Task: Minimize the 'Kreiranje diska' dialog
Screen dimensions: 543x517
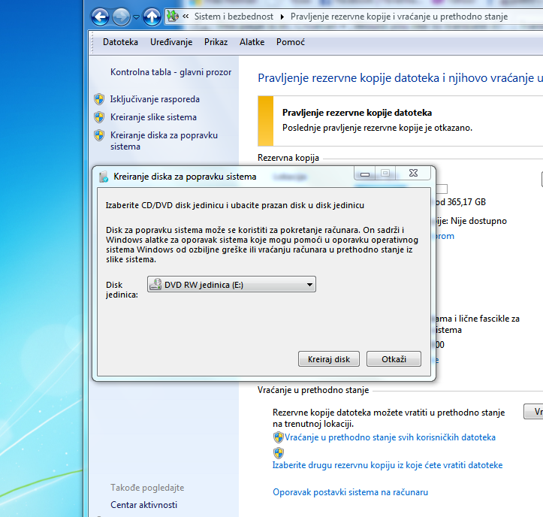Action: tap(365, 173)
